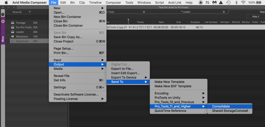Click the Film.1 bin view field
The image size is (265, 127).
[x=256, y=17]
